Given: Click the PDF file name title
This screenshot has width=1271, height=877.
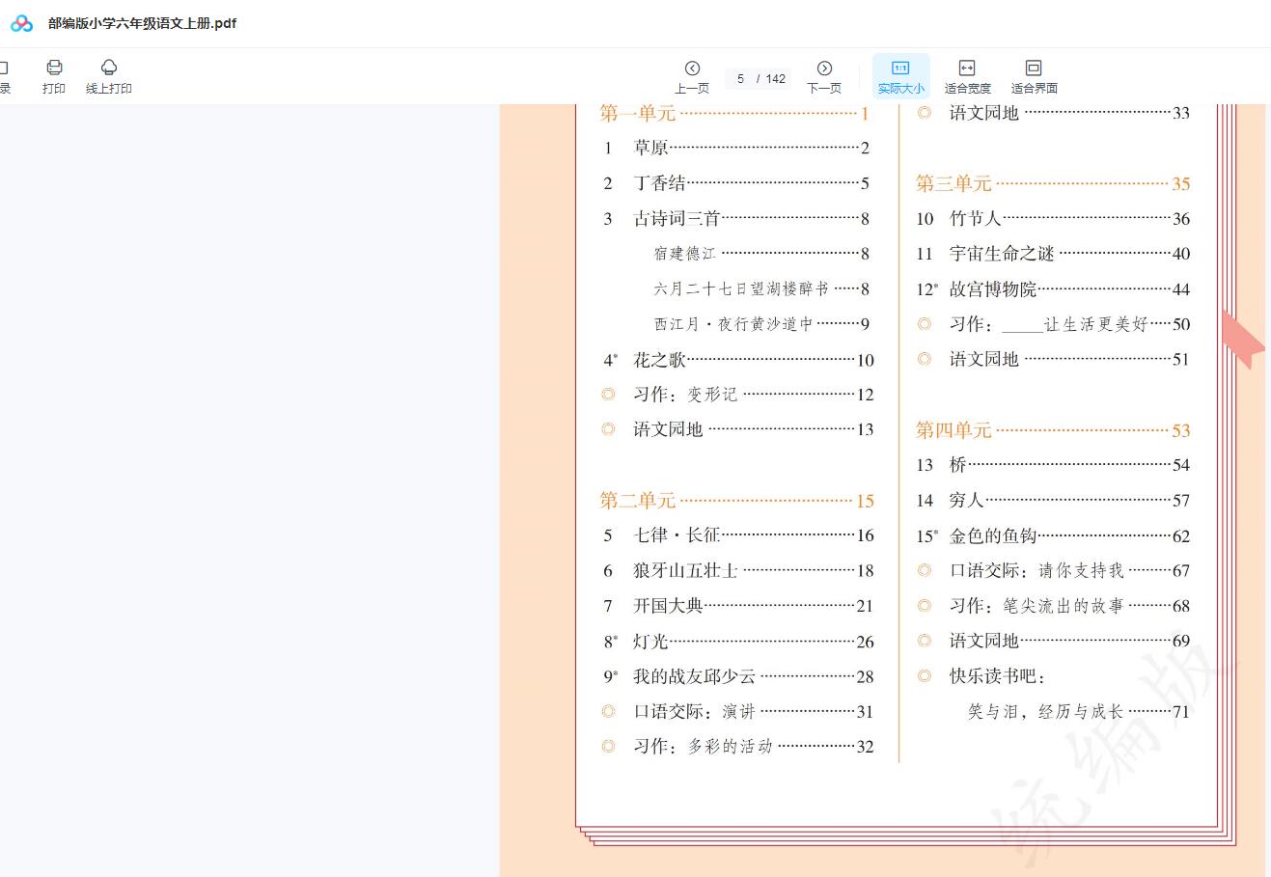Looking at the screenshot, I should point(142,23).
